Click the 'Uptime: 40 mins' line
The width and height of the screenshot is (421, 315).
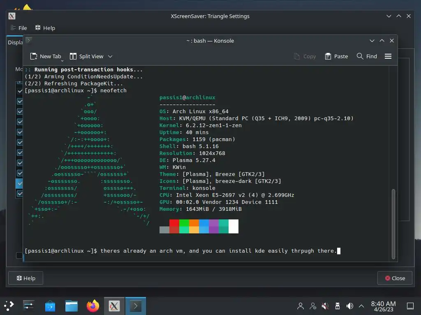click(184, 132)
